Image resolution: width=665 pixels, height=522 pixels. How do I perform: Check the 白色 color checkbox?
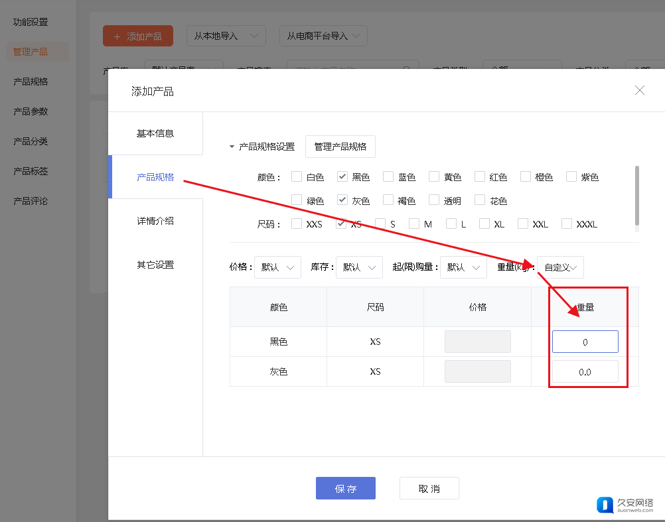click(297, 177)
